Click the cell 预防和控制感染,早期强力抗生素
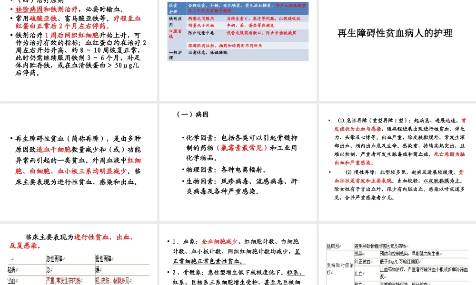The height and width of the screenshot is (285, 476). click(x=410, y=254)
